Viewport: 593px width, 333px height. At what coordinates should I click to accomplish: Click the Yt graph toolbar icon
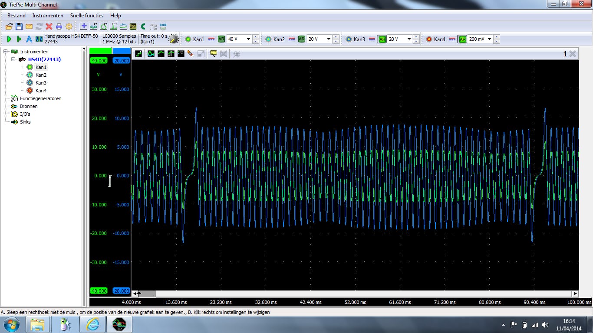(x=93, y=26)
